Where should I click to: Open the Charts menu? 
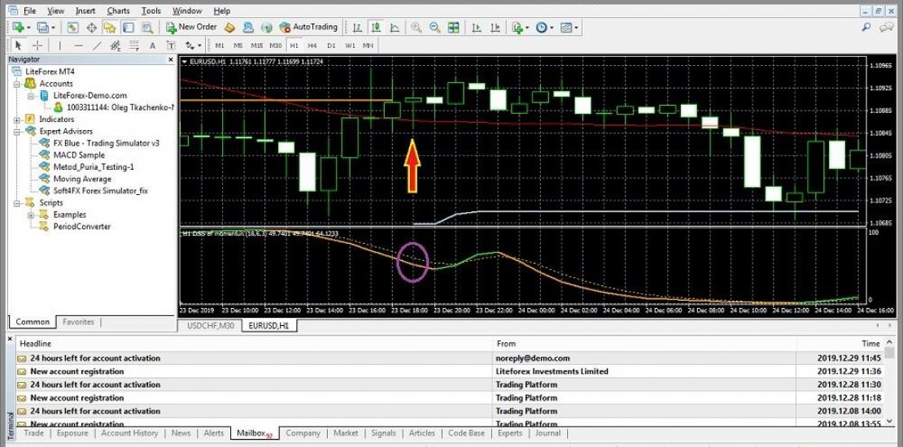[118, 11]
